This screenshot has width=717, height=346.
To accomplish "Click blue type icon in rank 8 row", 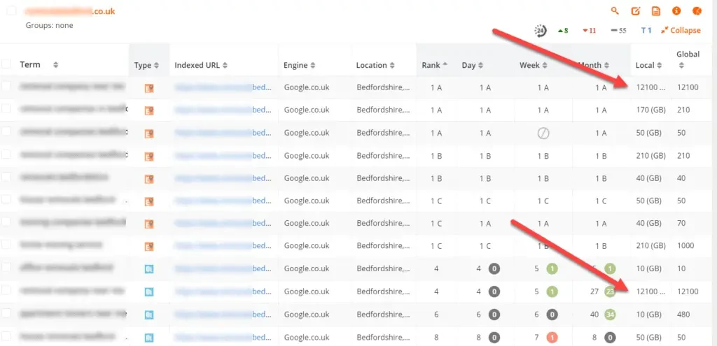I will pos(149,338).
